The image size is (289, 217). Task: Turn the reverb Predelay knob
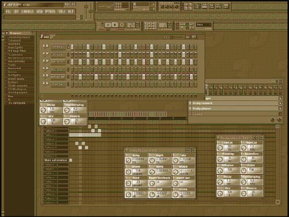click(220, 159)
